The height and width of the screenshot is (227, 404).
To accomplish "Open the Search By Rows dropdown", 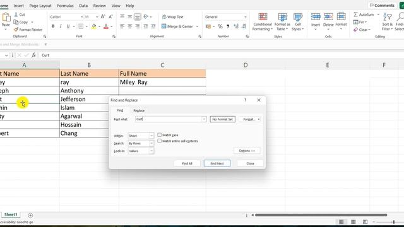I will [x=151, y=143].
